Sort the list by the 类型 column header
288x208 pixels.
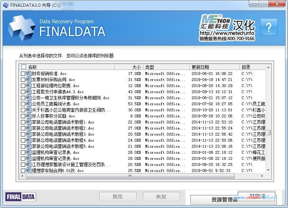[167, 67]
